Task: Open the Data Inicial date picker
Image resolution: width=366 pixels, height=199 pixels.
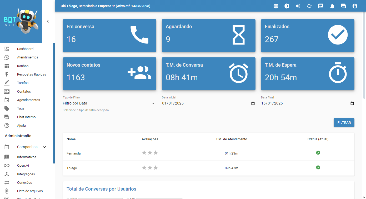Action: point(253,103)
